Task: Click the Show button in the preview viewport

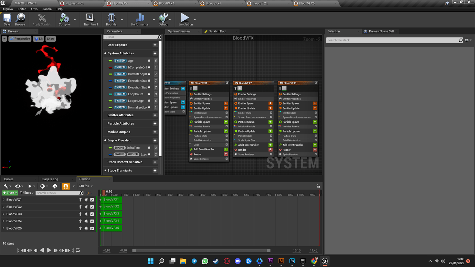Action: [50, 39]
